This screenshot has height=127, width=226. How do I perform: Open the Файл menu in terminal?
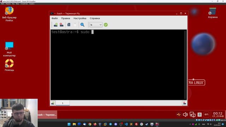pyautogui.click(x=55, y=18)
